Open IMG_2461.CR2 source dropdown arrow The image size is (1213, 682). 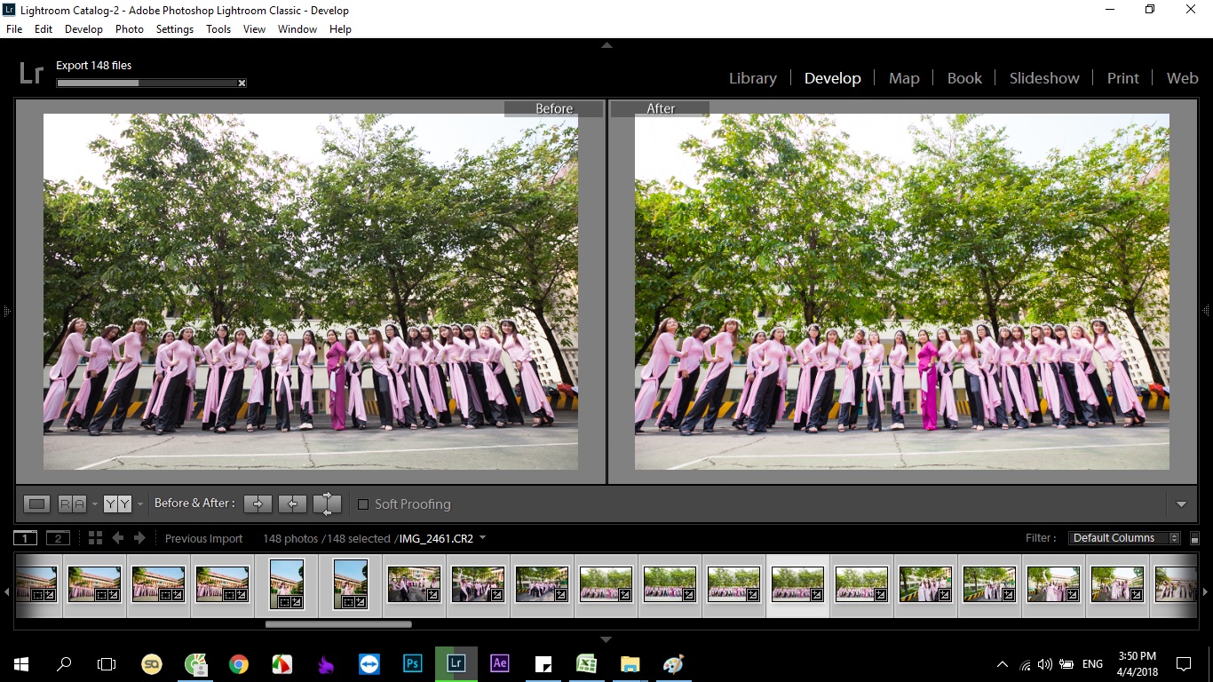tap(482, 538)
